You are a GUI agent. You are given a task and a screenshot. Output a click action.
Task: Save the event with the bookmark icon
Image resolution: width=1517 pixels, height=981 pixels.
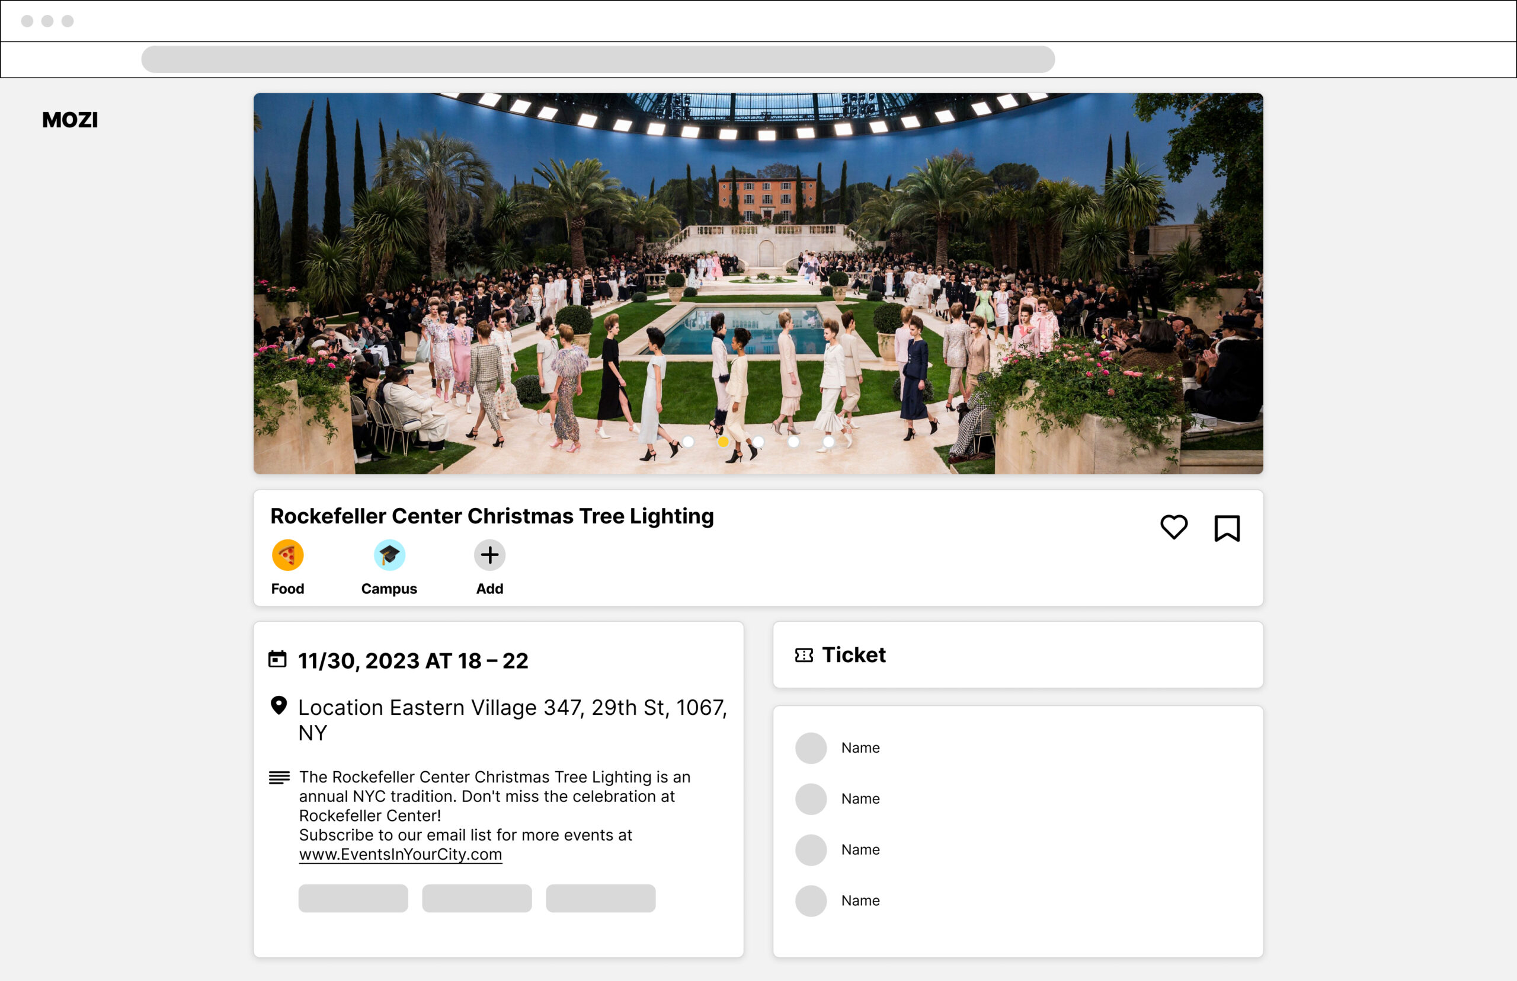(x=1227, y=528)
